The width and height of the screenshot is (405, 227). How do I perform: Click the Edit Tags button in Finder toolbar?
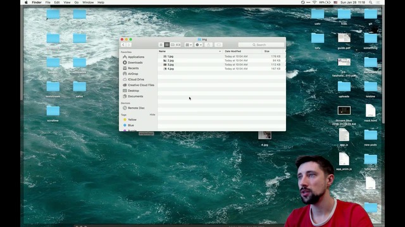pyautogui.click(x=218, y=45)
